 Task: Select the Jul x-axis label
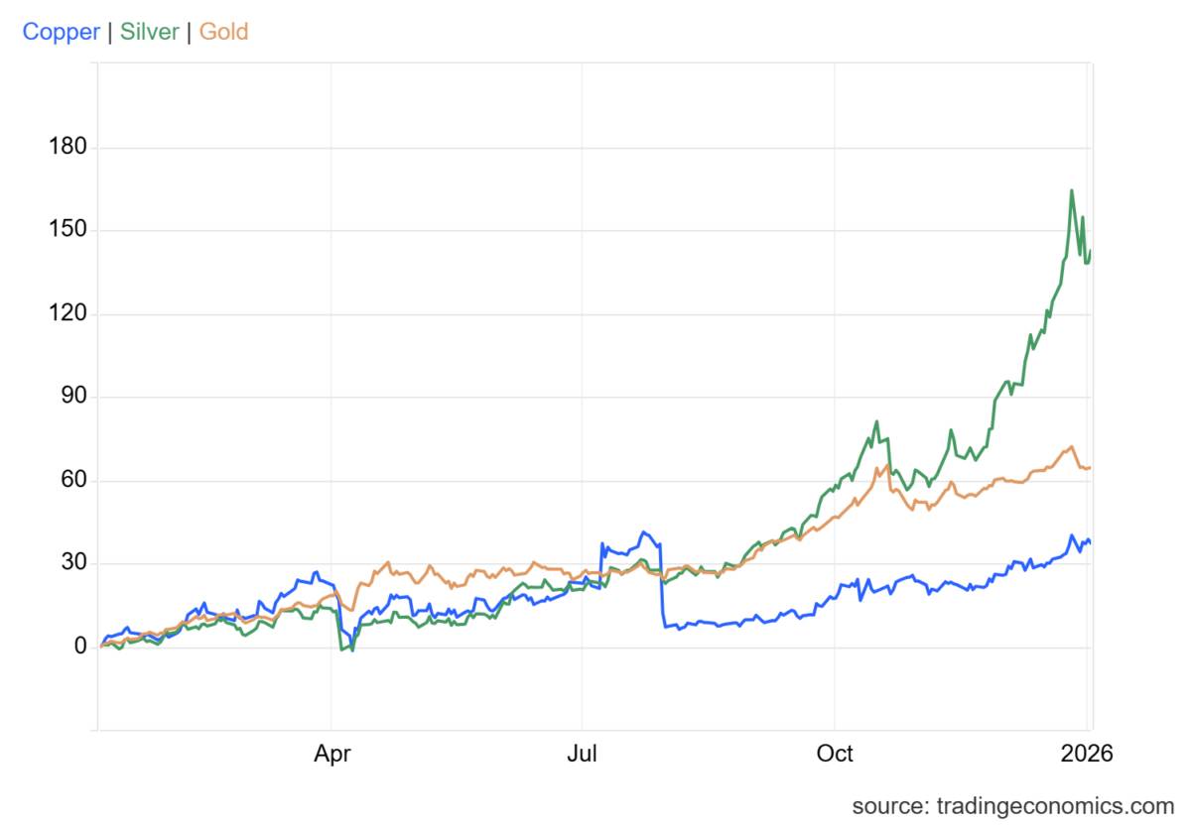(x=582, y=754)
